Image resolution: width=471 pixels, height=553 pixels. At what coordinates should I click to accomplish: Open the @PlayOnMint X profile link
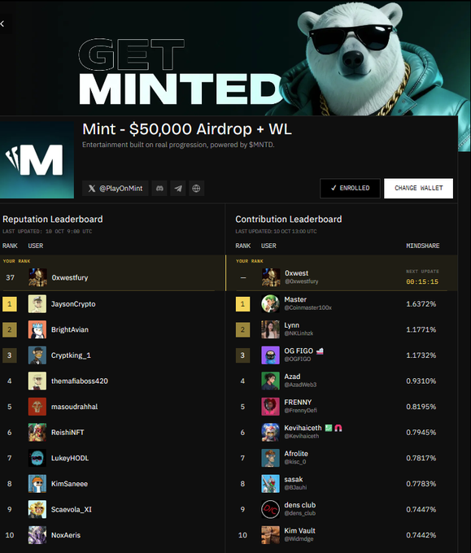point(116,189)
